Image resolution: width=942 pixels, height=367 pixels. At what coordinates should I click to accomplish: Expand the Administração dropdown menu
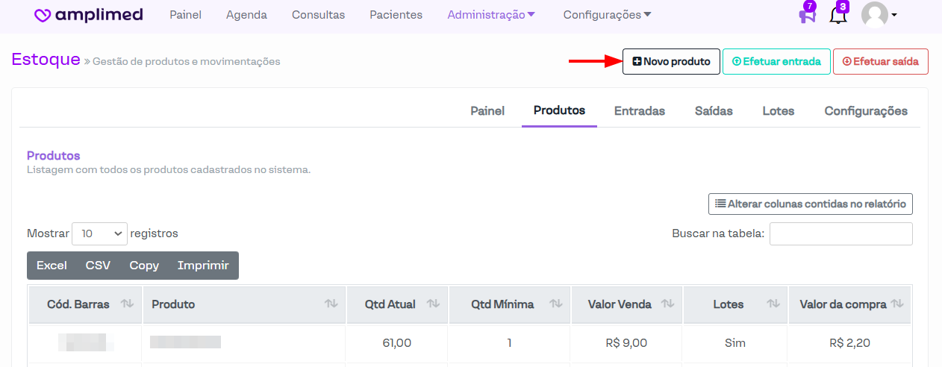[491, 15]
